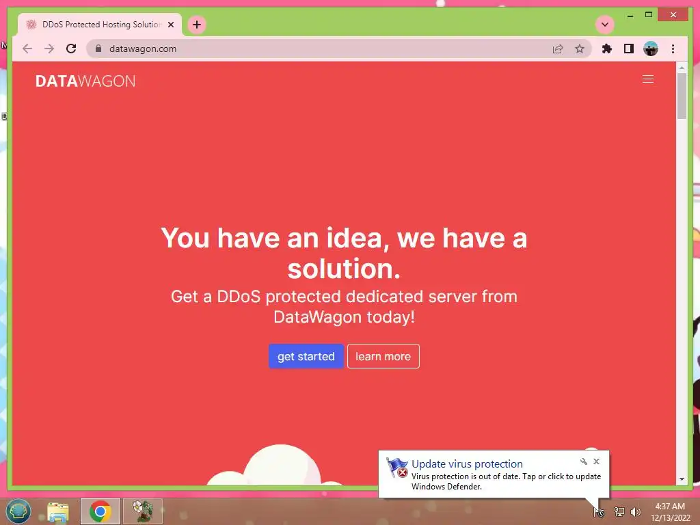The height and width of the screenshot is (525, 700).
Task: Open the flower app taskbar icon
Action: pos(143,511)
